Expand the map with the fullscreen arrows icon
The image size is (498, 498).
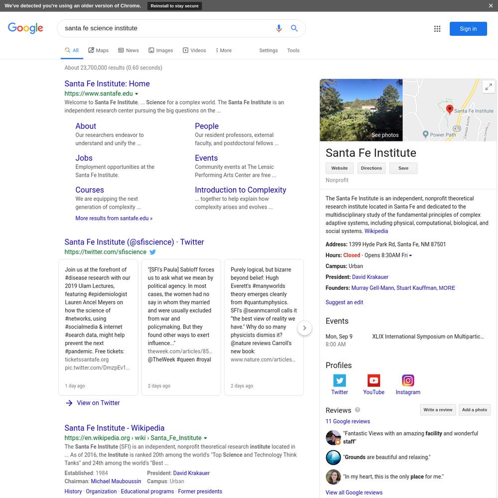point(489,86)
